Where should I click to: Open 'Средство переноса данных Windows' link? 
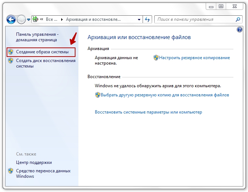tap(43, 173)
